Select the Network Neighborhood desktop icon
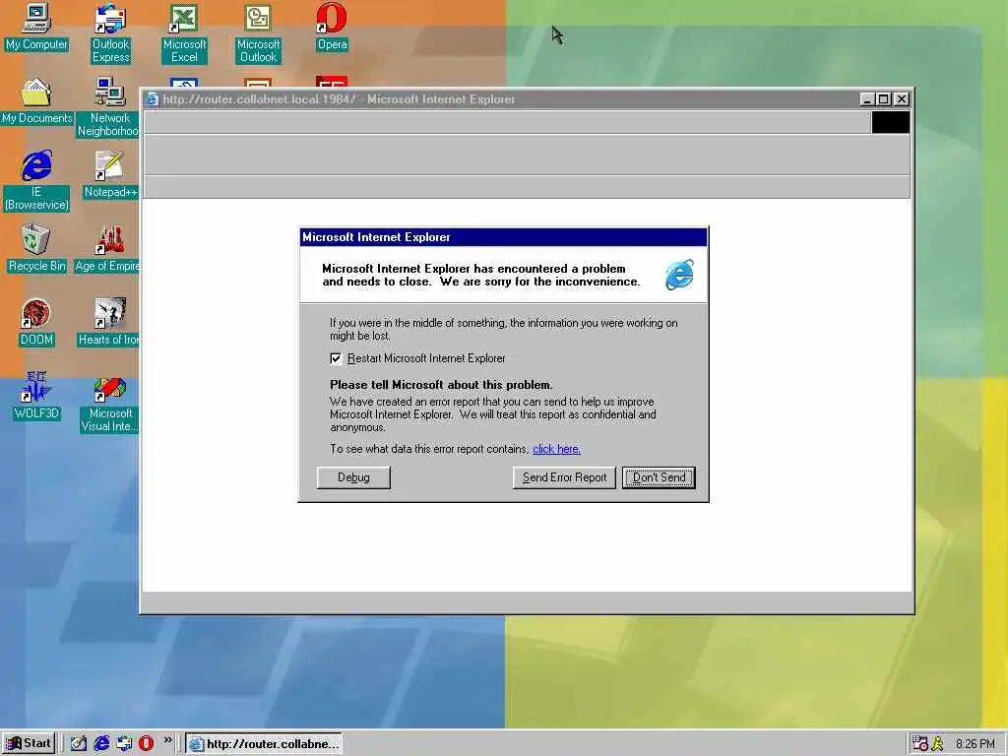Image resolution: width=1008 pixels, height=756 pixels. coord(109,106)
